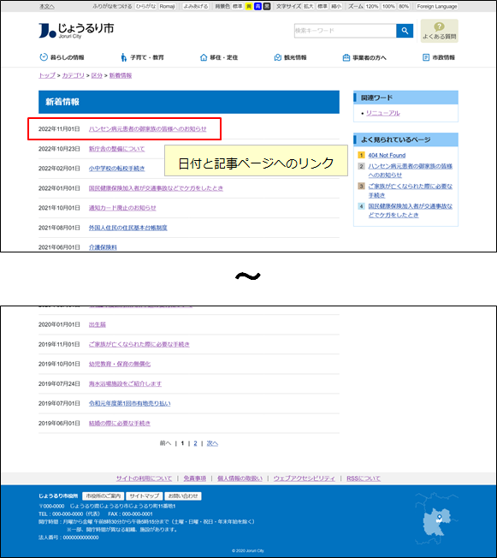Click the clock icon beside 暮らしの情報
The width and height of the screenshot is (497, 558).
[x=44, y=57]
